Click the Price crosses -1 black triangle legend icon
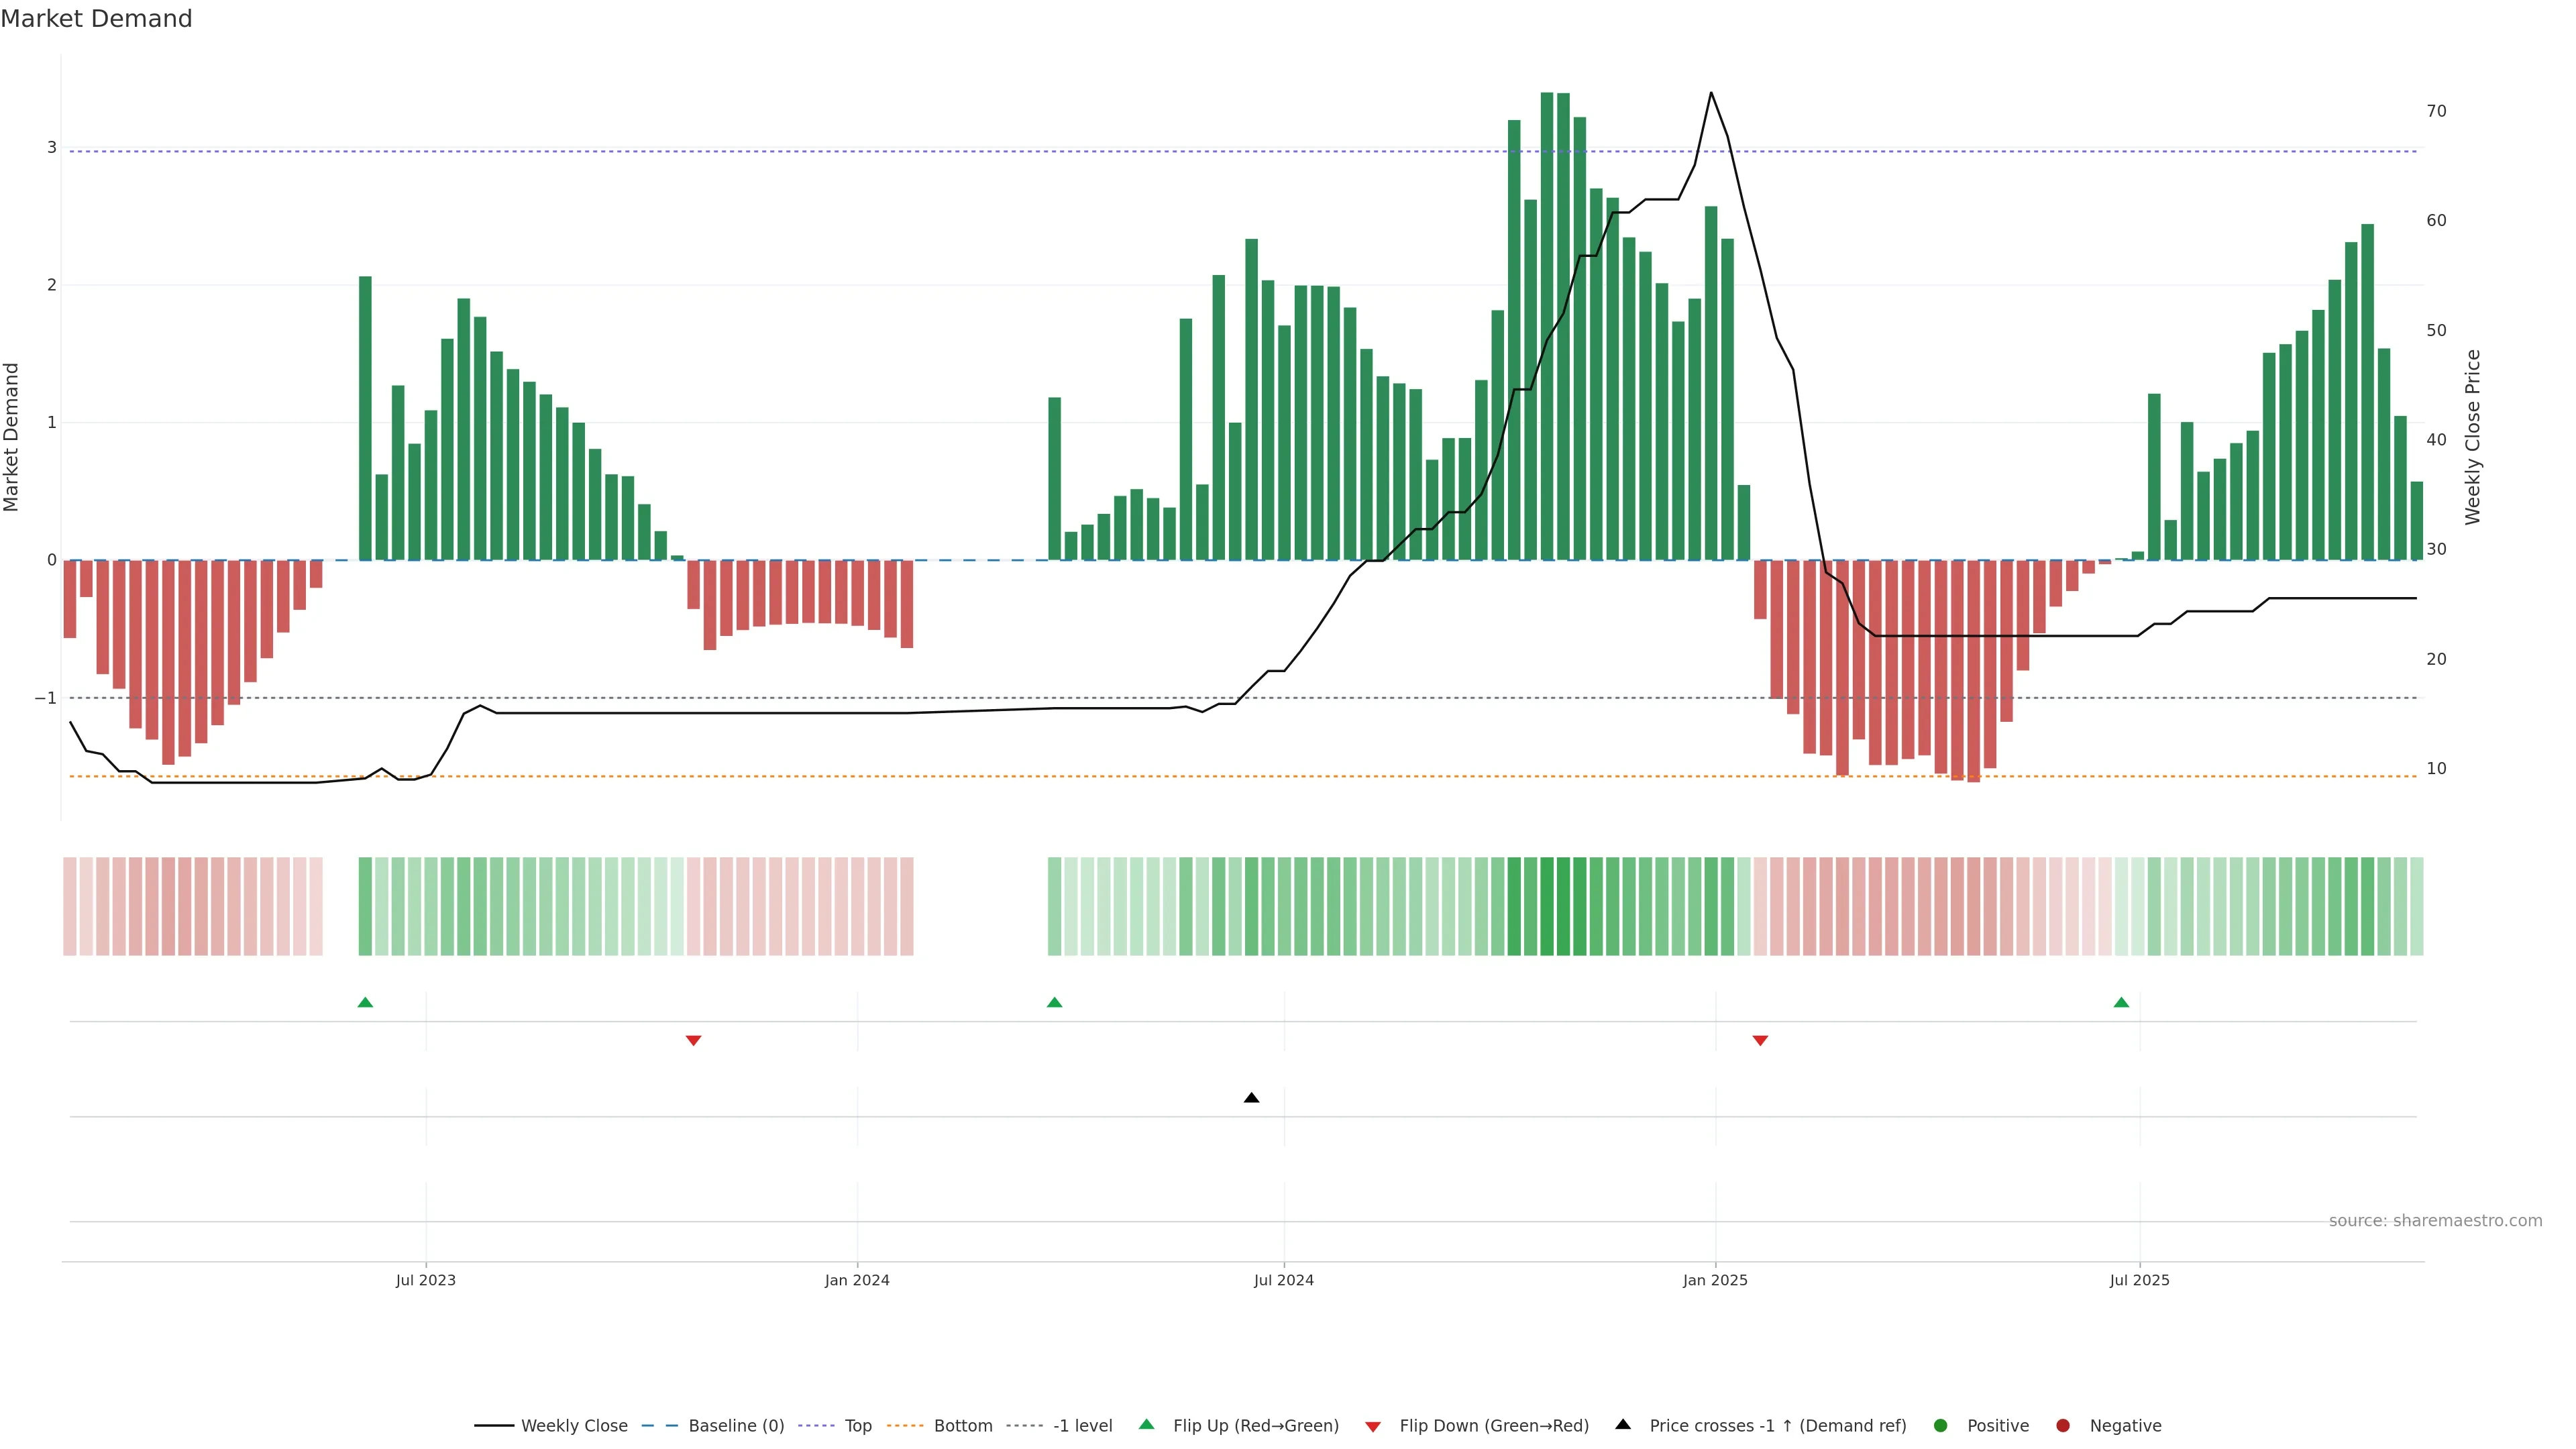The height and width of the screenshot is (1449, 2576). [x=1623, y=1425]
